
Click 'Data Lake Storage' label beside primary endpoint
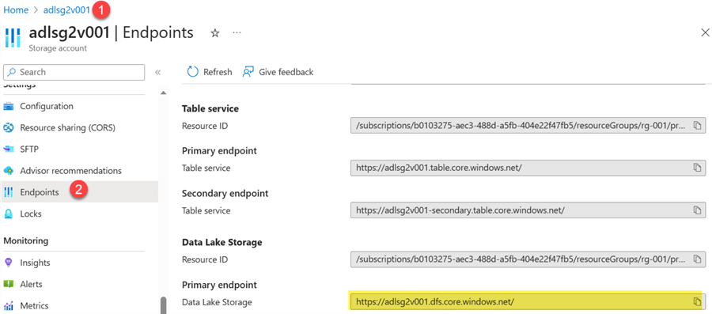pyautogui.click(x=217, y=302)
